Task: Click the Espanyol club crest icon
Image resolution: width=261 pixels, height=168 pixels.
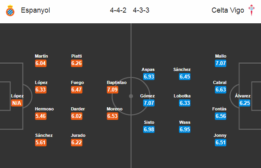Action: (x=10, y=11)
